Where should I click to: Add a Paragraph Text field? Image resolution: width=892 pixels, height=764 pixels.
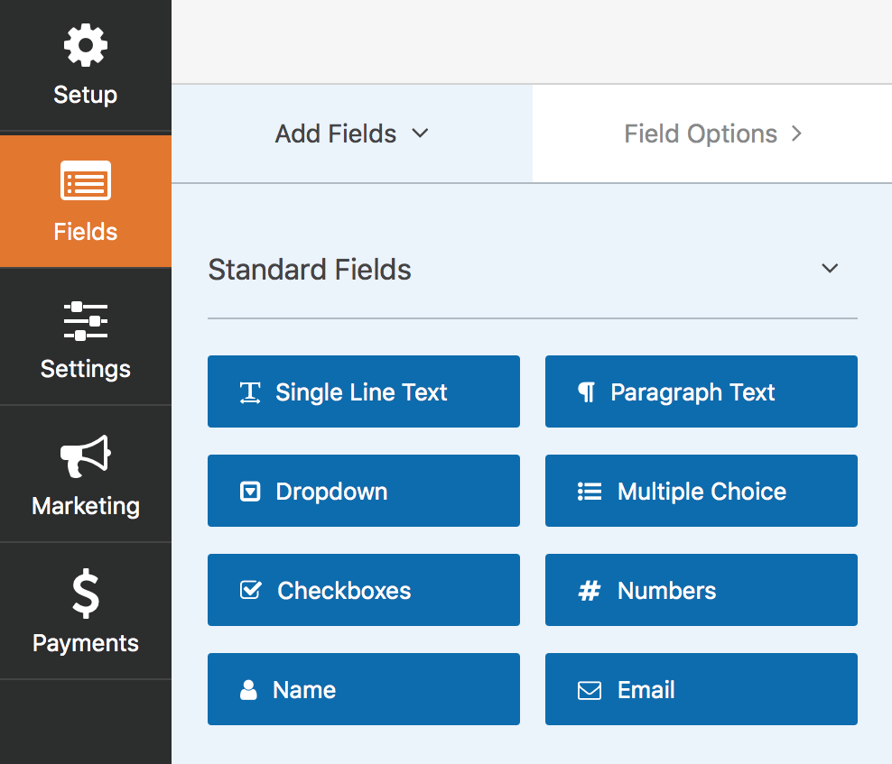702,391
